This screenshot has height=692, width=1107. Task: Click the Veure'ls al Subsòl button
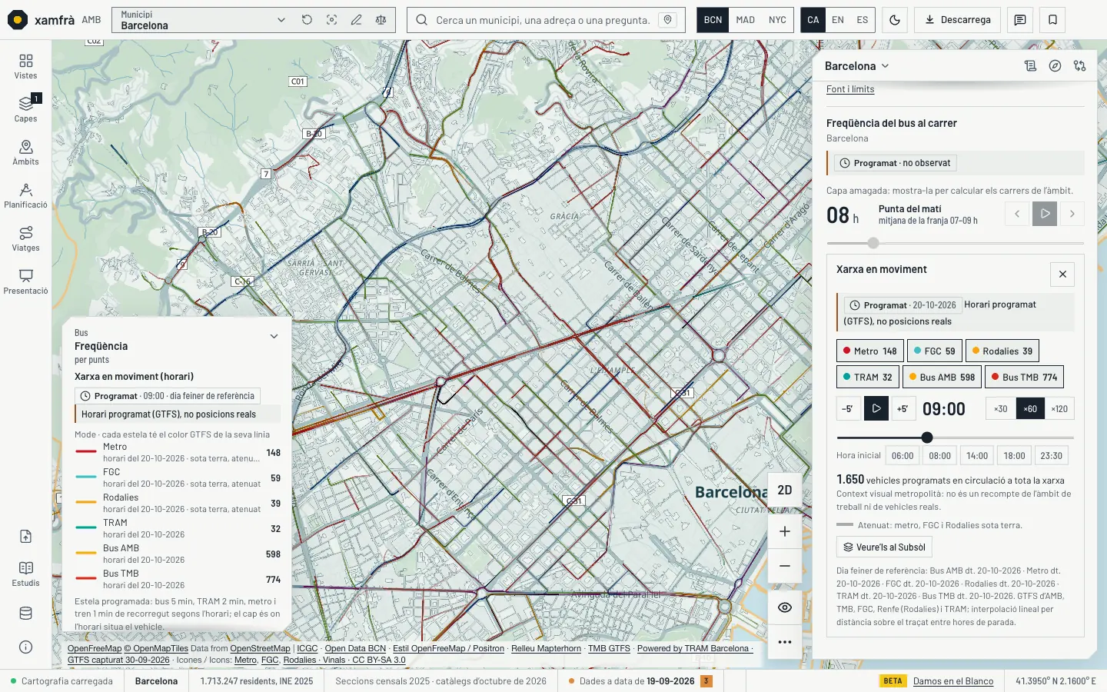coord(884,547)
